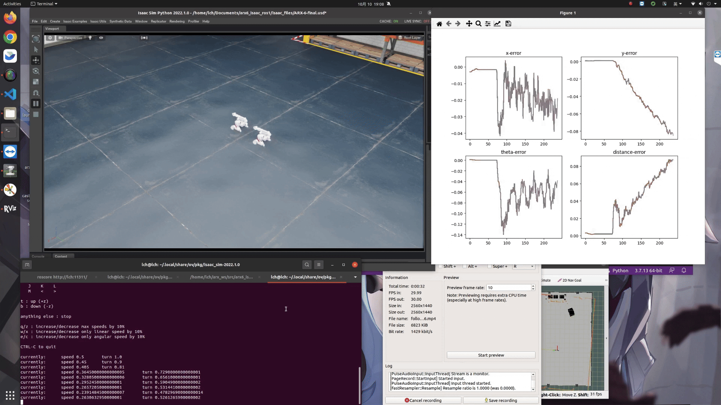Reset the matplotlib figure to home view

(439, 24)
